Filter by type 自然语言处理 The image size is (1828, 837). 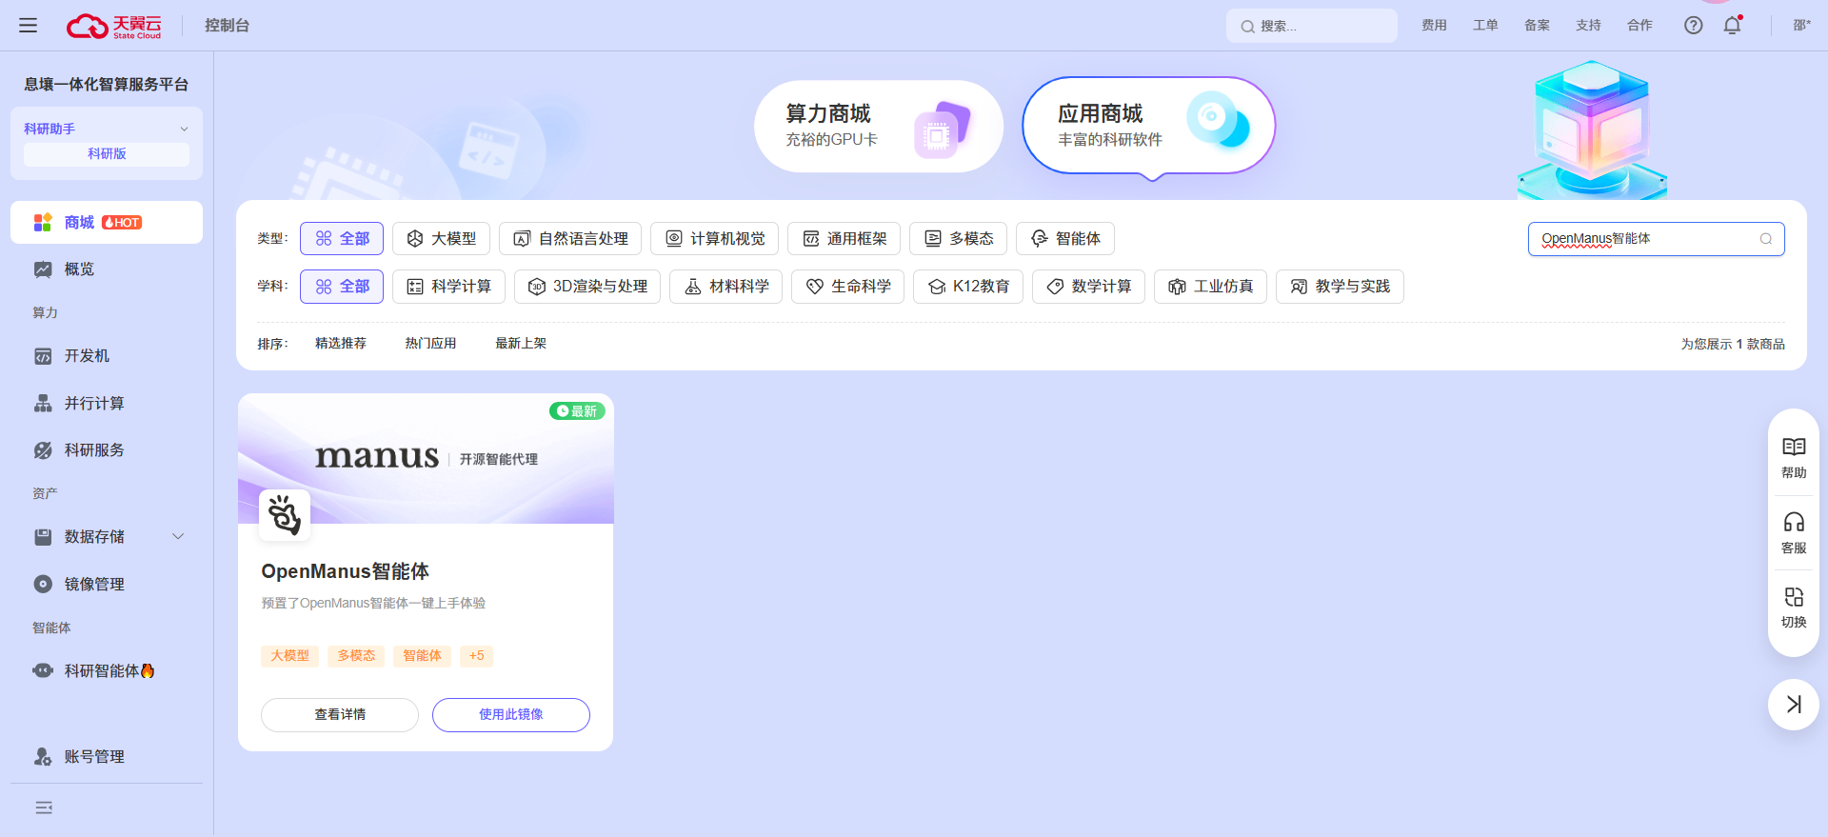(x=570, y=239)
